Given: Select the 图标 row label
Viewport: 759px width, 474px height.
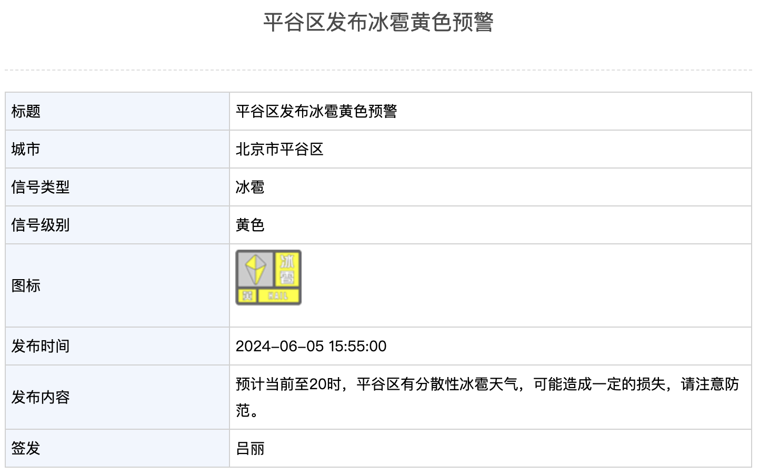Looking at the screenshot, I should point(117,285).
